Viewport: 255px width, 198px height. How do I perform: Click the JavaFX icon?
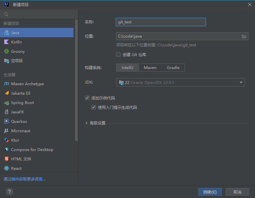(x=7, y=112)
